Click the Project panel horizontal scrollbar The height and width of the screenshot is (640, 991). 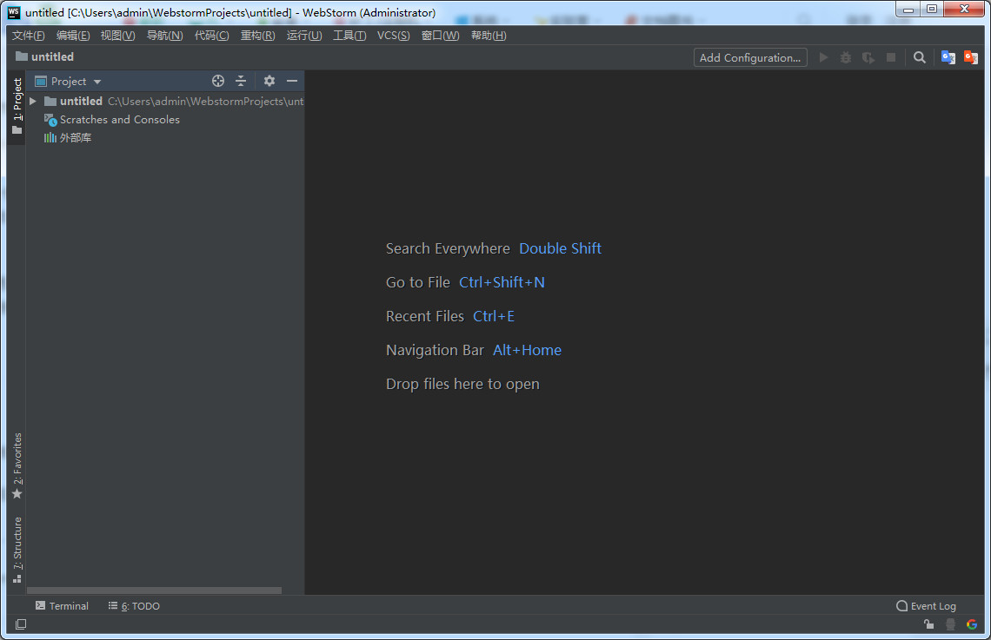tap(155, 591)
